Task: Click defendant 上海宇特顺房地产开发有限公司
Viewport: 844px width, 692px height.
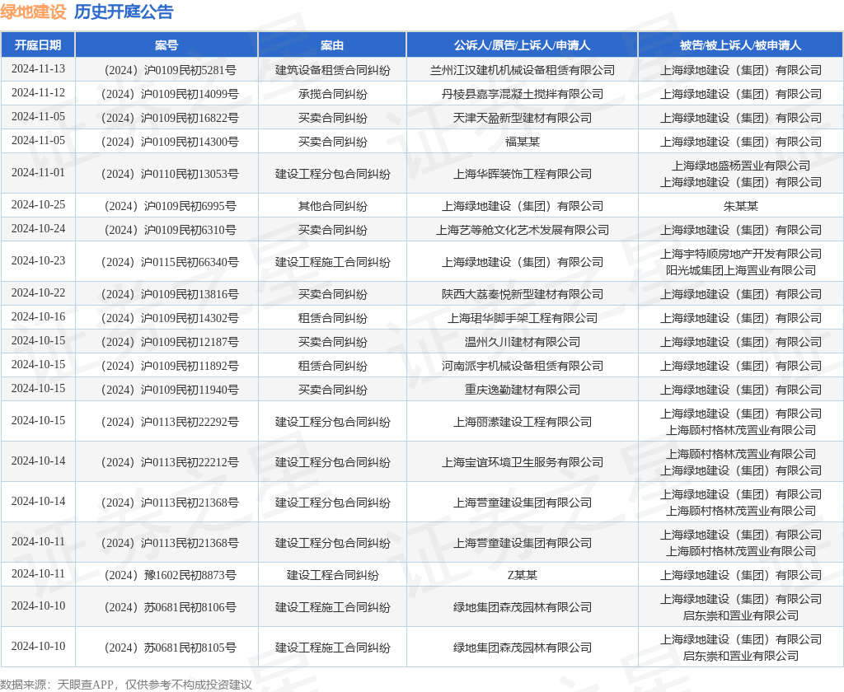Action: click(x=741, y=254)
